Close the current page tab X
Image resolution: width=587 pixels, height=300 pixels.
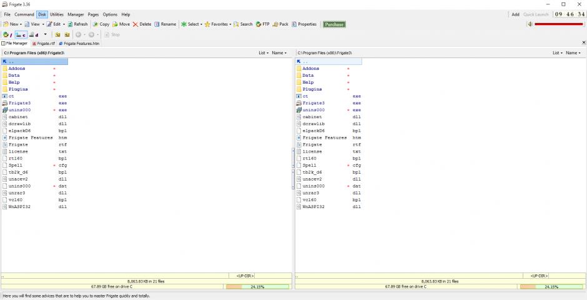tap(584, 42)
